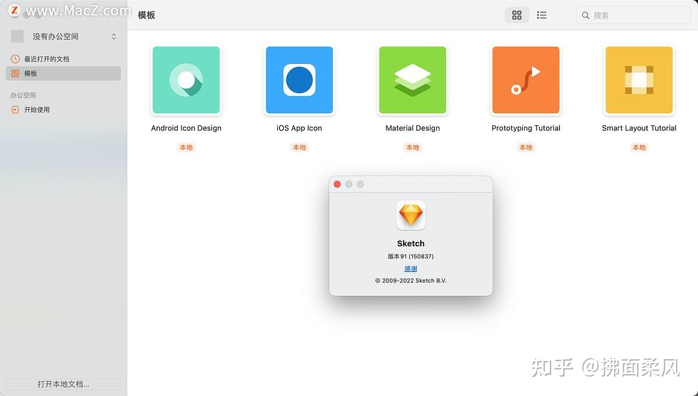The height and width of the screenshot is (396, 698).
Task: Click the © 2009-2022 Sketch B.V. copyright text
Action: [x=410, y=281]
